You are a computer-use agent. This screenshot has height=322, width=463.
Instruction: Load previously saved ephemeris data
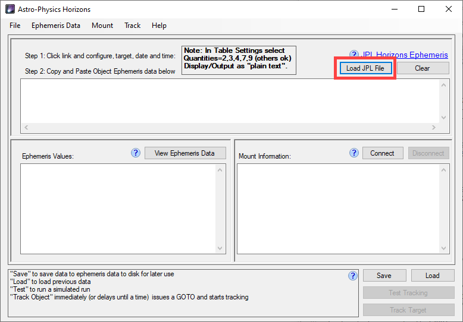click(433, 276)
